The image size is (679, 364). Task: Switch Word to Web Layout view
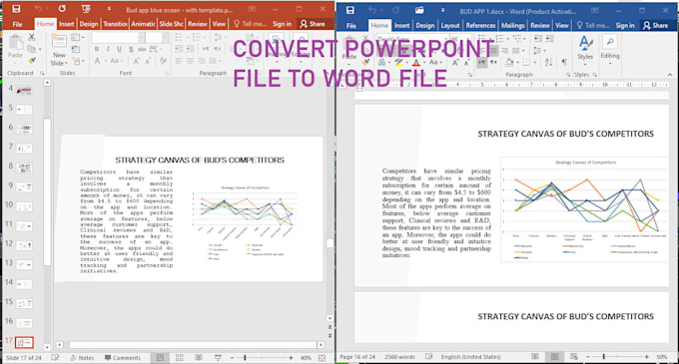pos(574,357)
